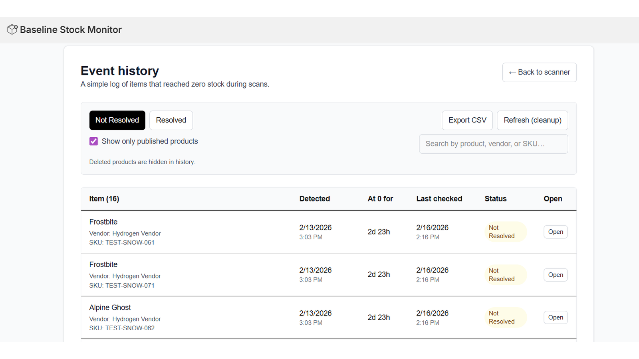Image resolution: width=639 pixels, height=359 pixels.
Task: Click the left arrow in Back to scanner
Action: coord(512,72)
